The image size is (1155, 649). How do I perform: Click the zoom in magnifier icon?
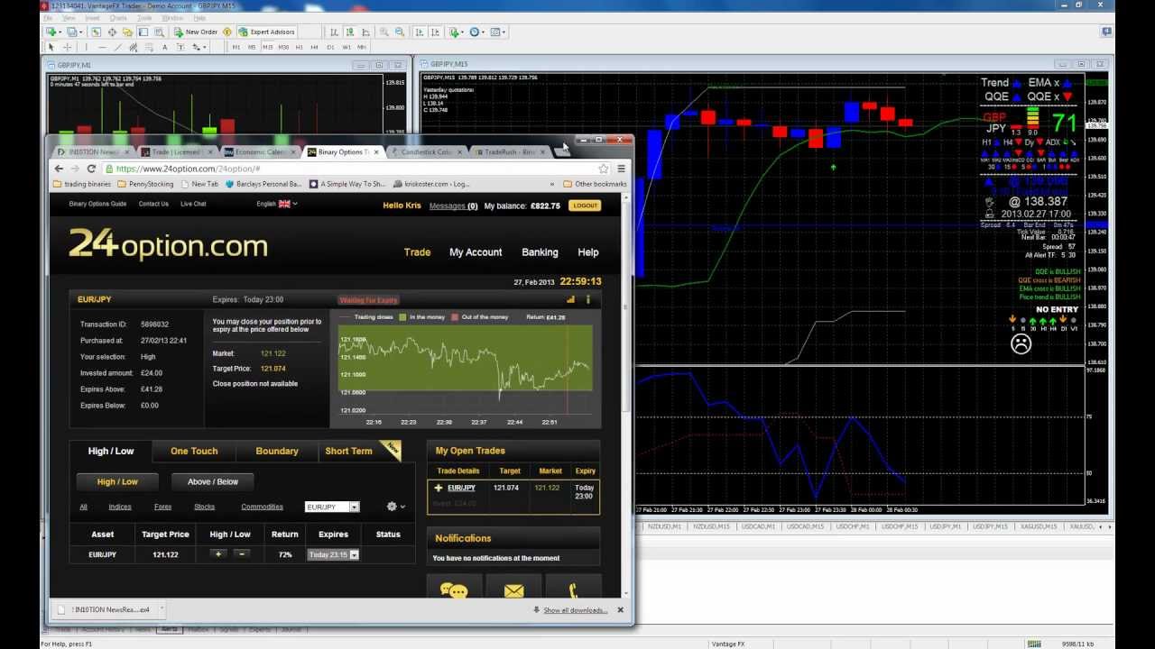coord(384,32)
